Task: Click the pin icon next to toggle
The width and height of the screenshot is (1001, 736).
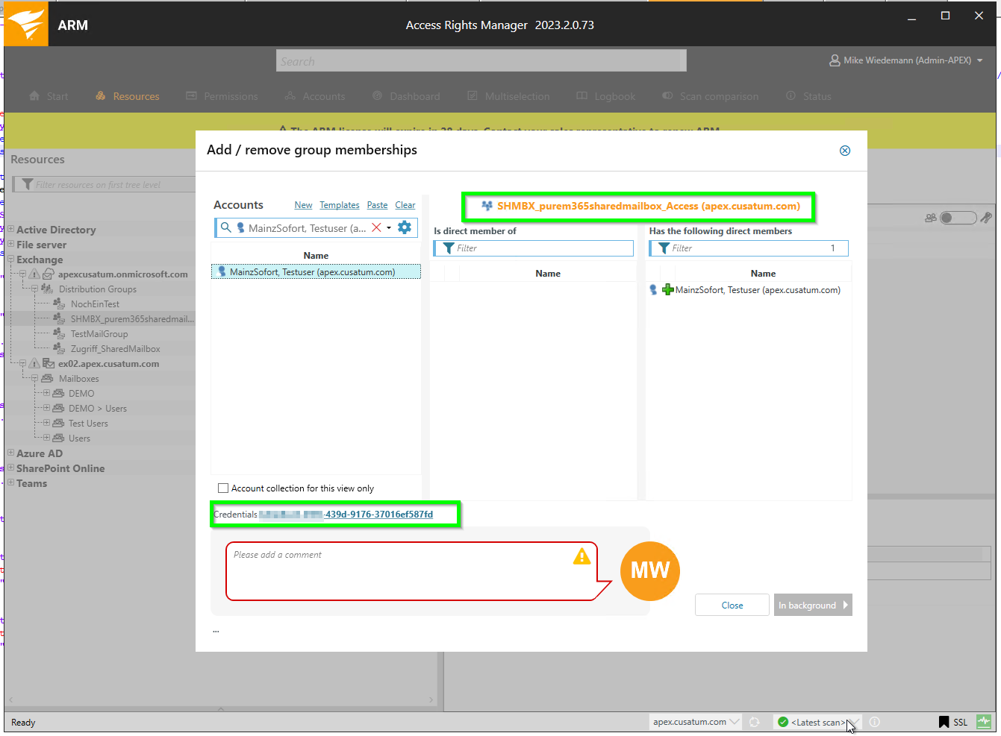Action: click(986, 218)
